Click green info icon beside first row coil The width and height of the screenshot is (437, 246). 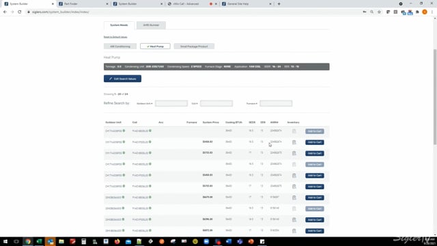pyautogui.click(x=150, y=131)
